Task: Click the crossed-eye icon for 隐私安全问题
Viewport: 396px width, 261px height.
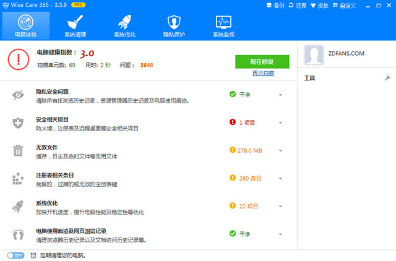Action: pyautogui.click(x=18, y=95)
